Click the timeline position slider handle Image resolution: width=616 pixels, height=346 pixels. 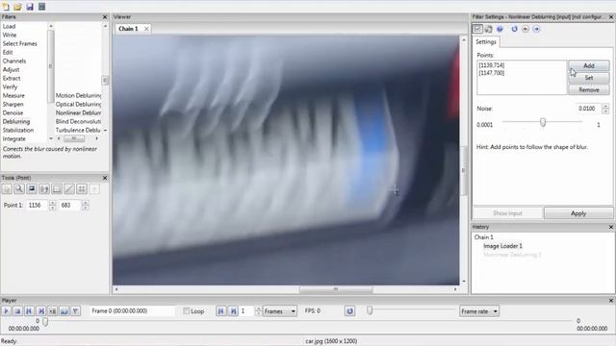click(x=45, y=322)
